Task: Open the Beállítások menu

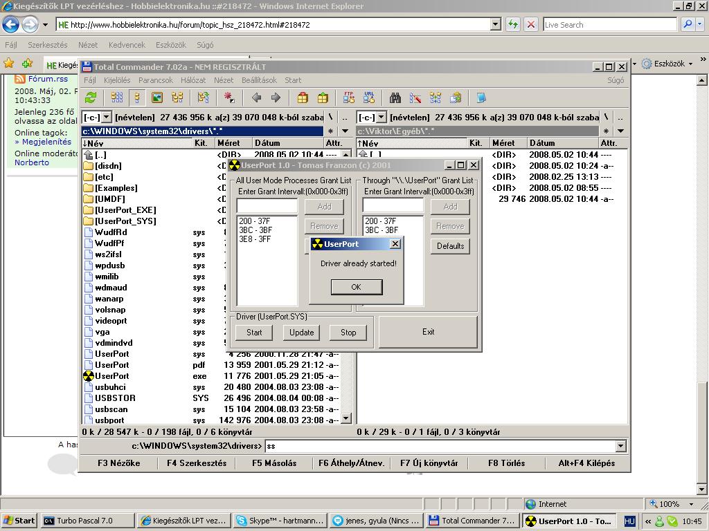Action: click(259, 80)
